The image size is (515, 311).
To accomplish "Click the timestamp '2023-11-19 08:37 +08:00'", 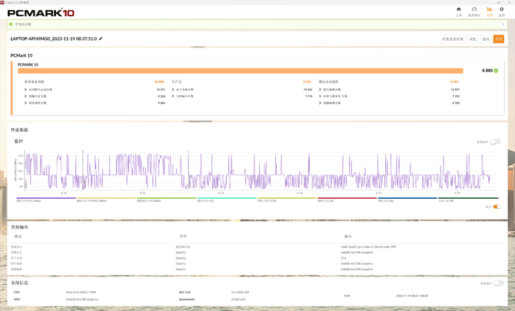I will click(412, 296).
